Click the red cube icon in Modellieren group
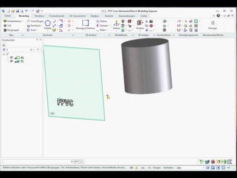This screenshot has height=178, width=237. pos(129,21)
